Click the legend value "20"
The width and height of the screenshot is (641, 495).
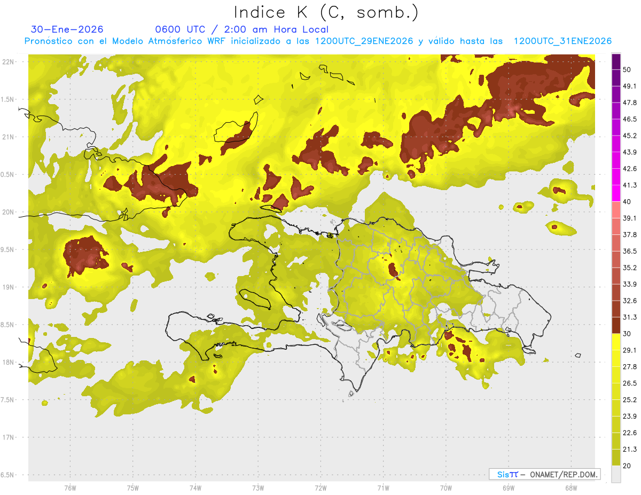click(x=627, y=466)
